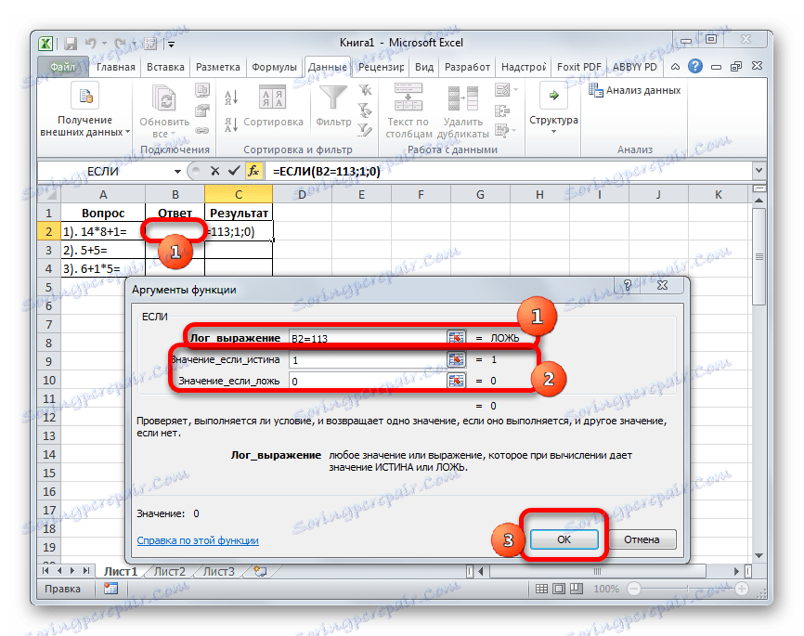Click range selector icon for Значение_если_истина
This screenshot has width=804, height=636.
(x=456, y=359)
